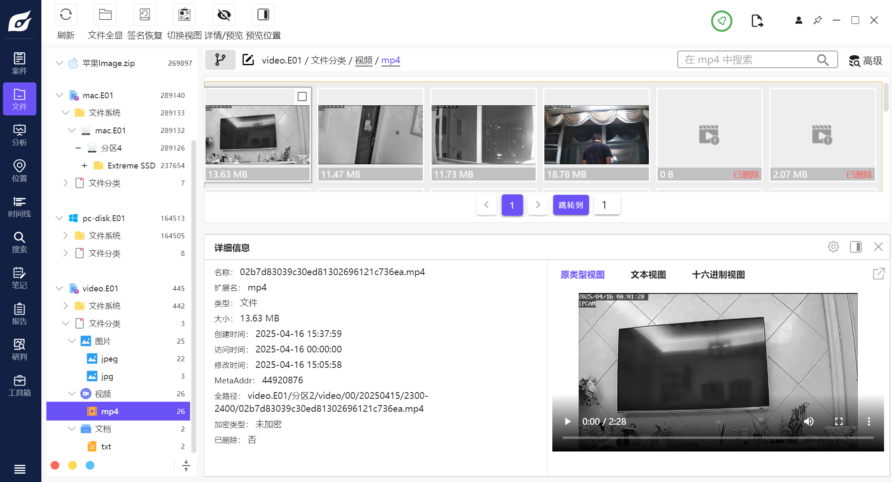Open the 分析 analysis sidebar section

(20, 135)
